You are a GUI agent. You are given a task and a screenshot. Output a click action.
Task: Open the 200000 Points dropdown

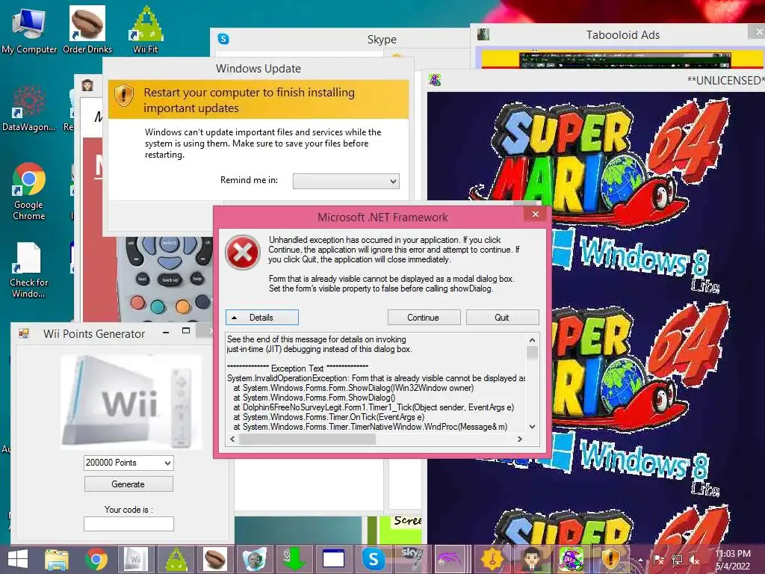[128, 463]
